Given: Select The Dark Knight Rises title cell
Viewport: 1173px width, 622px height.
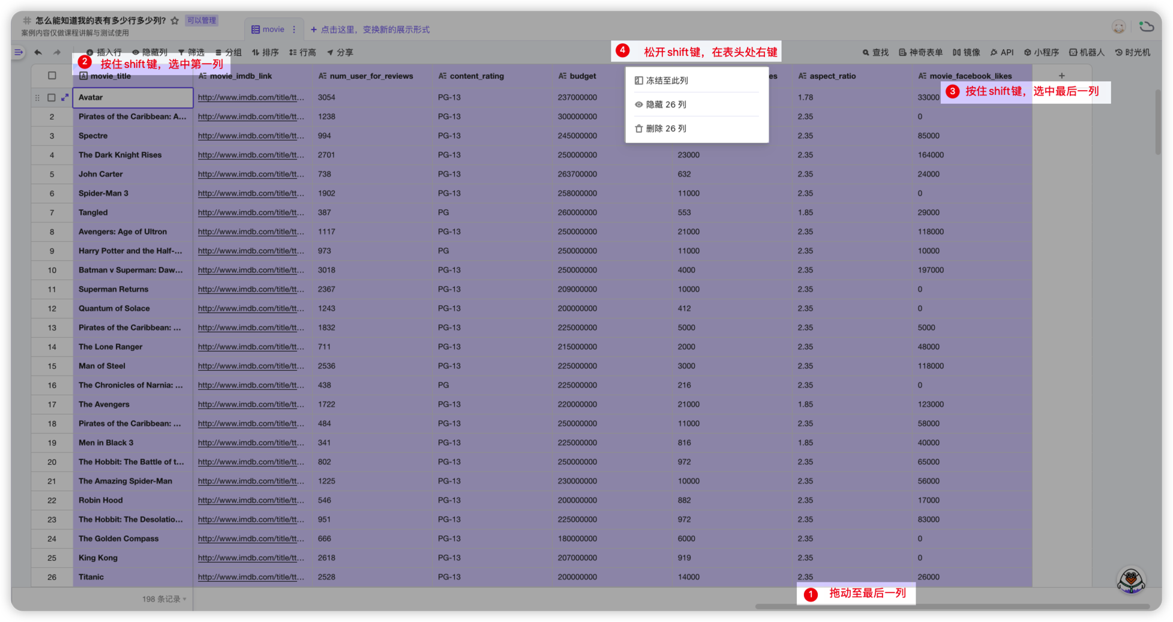Looking at the screenshot, I should [x=133, y=155].
